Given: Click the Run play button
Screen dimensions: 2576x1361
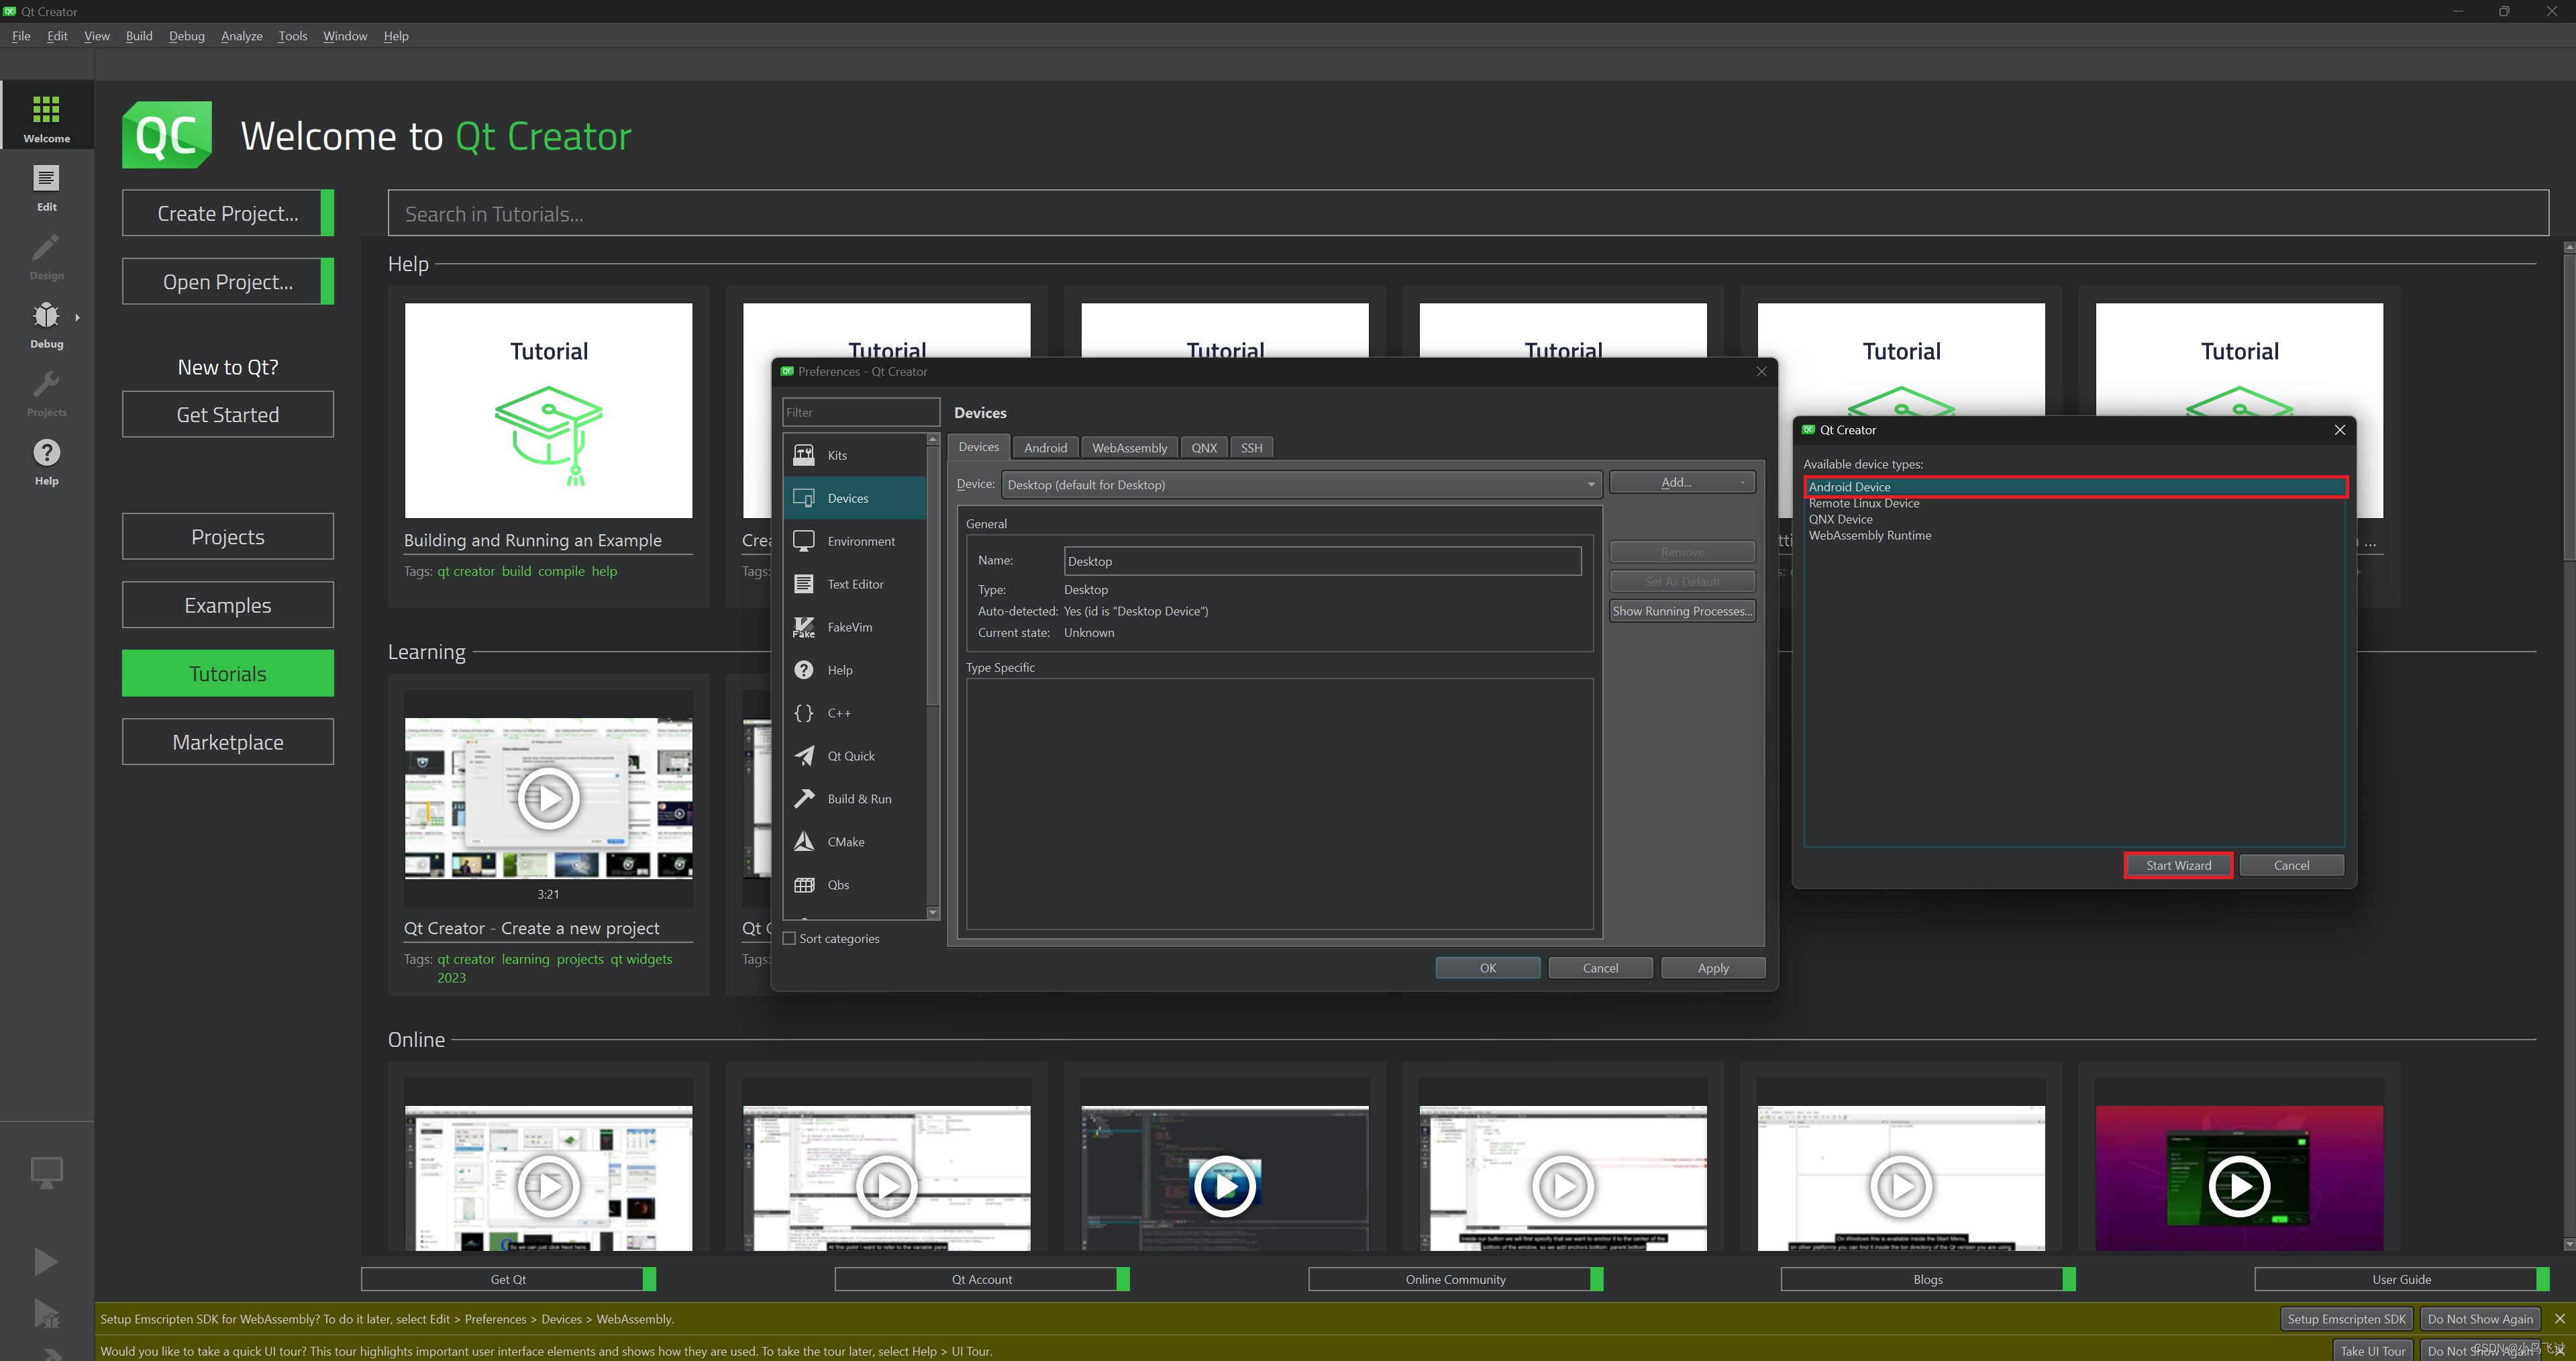Looking at the screenshot, I should (46, 1261).
